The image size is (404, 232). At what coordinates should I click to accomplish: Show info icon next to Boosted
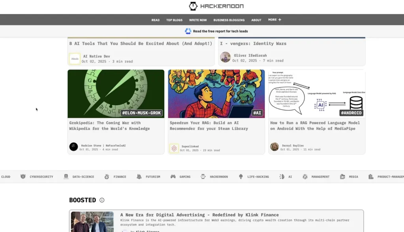click(x=102, y=200)
